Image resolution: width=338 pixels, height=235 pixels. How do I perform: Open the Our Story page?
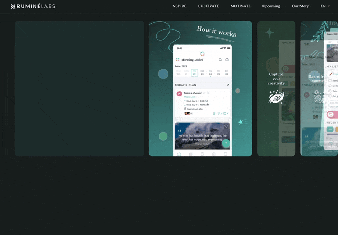point(301,6)
